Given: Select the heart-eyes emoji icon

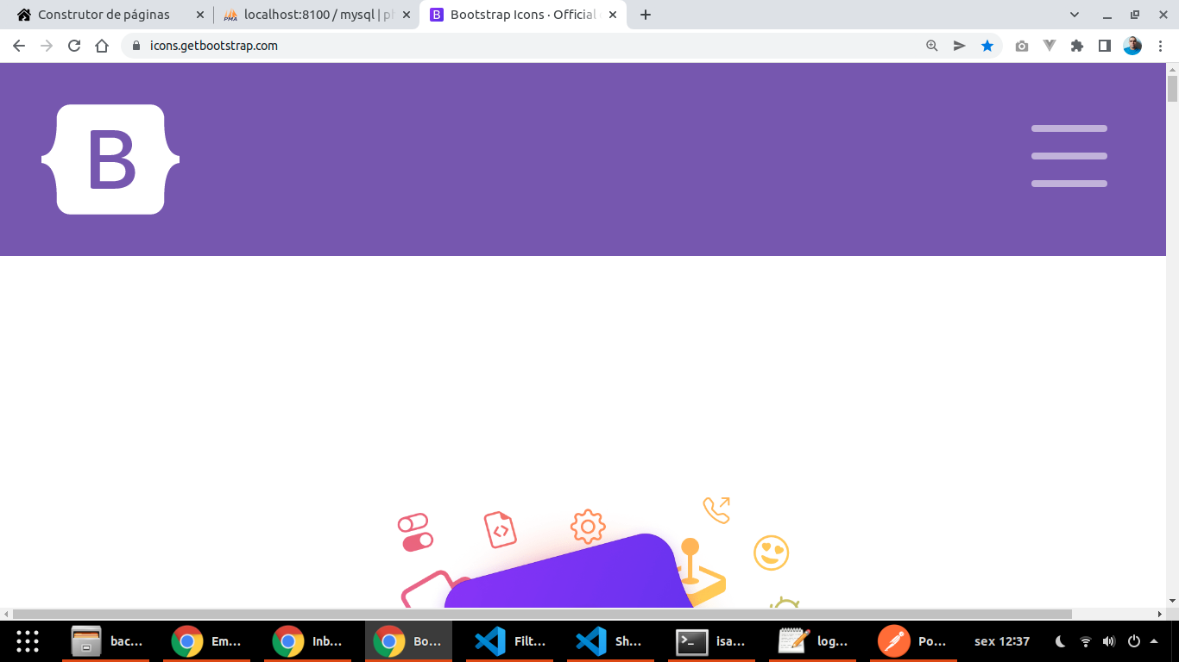Looking at the screenshot, I should [x=771, y=552].
